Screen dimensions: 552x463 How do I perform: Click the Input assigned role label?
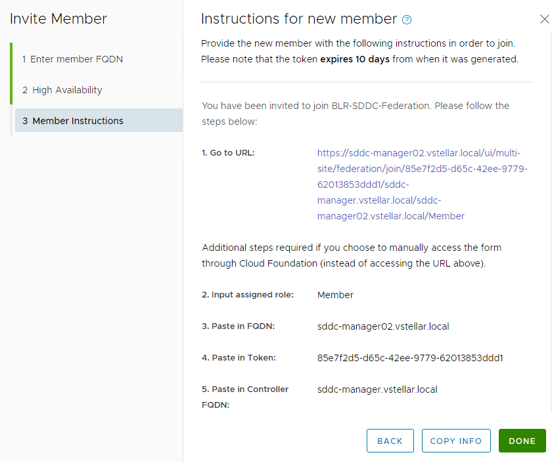click(x=248, y=295)
